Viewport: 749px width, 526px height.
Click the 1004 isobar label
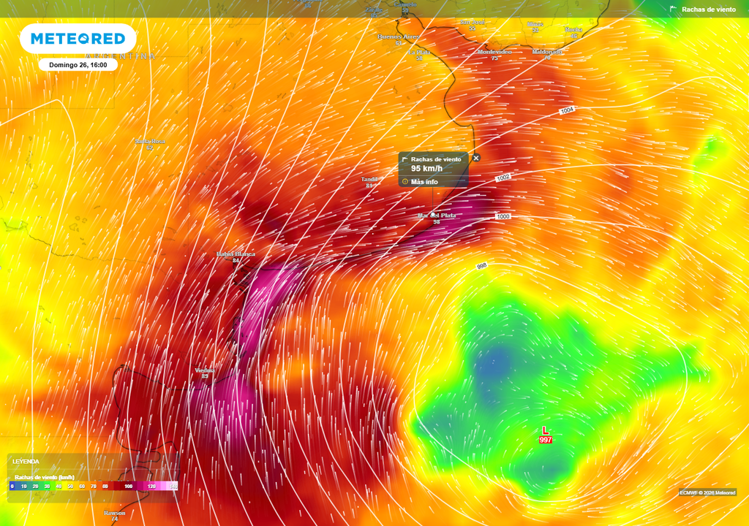pos(567,110)
